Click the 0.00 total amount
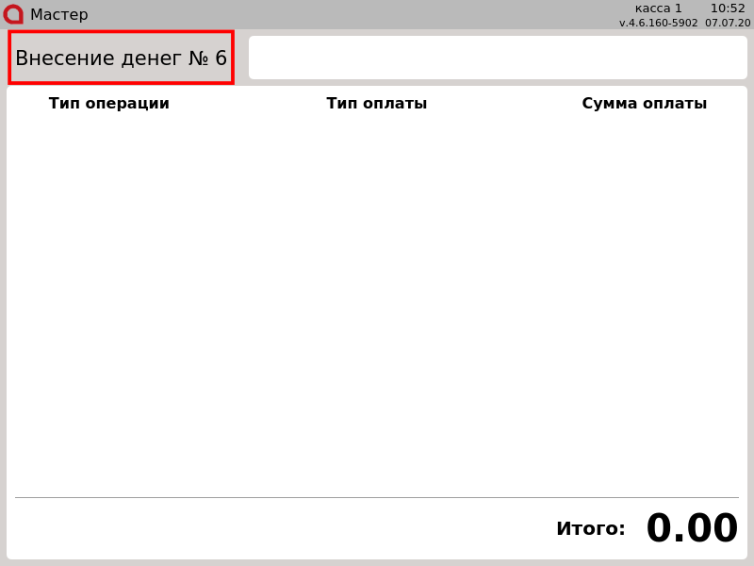Image resolution: width=754 pixels, height=566 pixels. click(692, 529)
